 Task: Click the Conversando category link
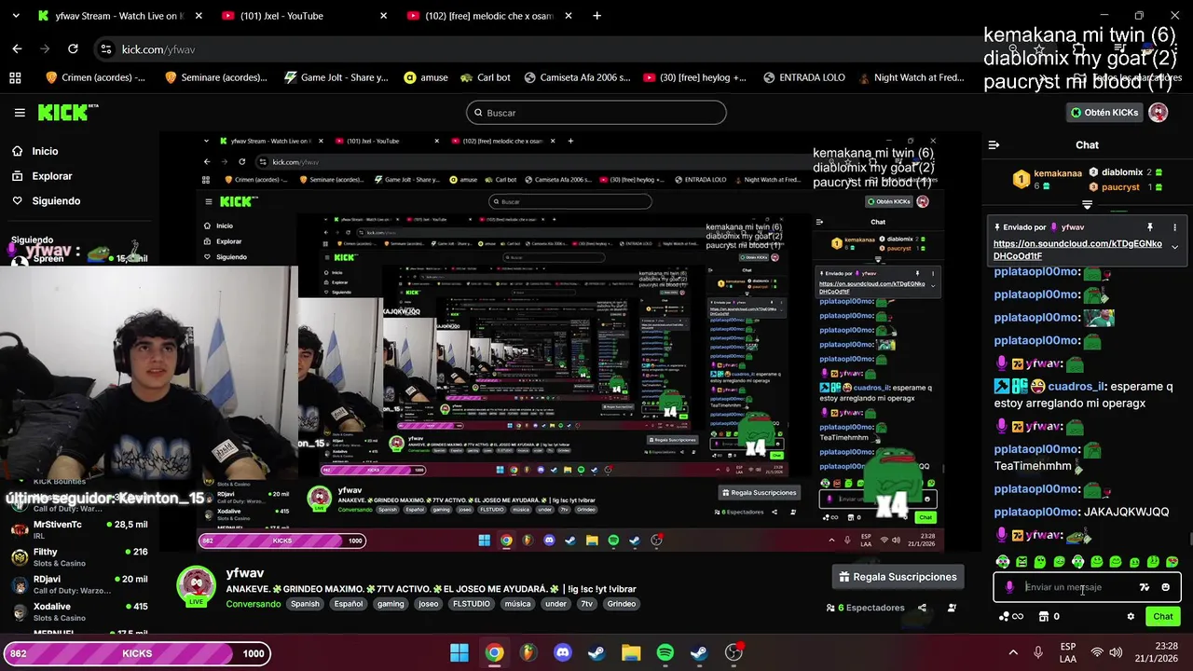(x=254, y=604)
